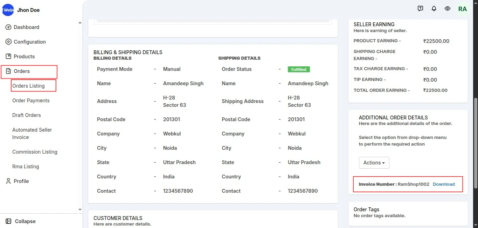Image resolution: width=478 pixels, height=228 pixels.
Task: Open the help question mark icon
Action: coord(421,9)
